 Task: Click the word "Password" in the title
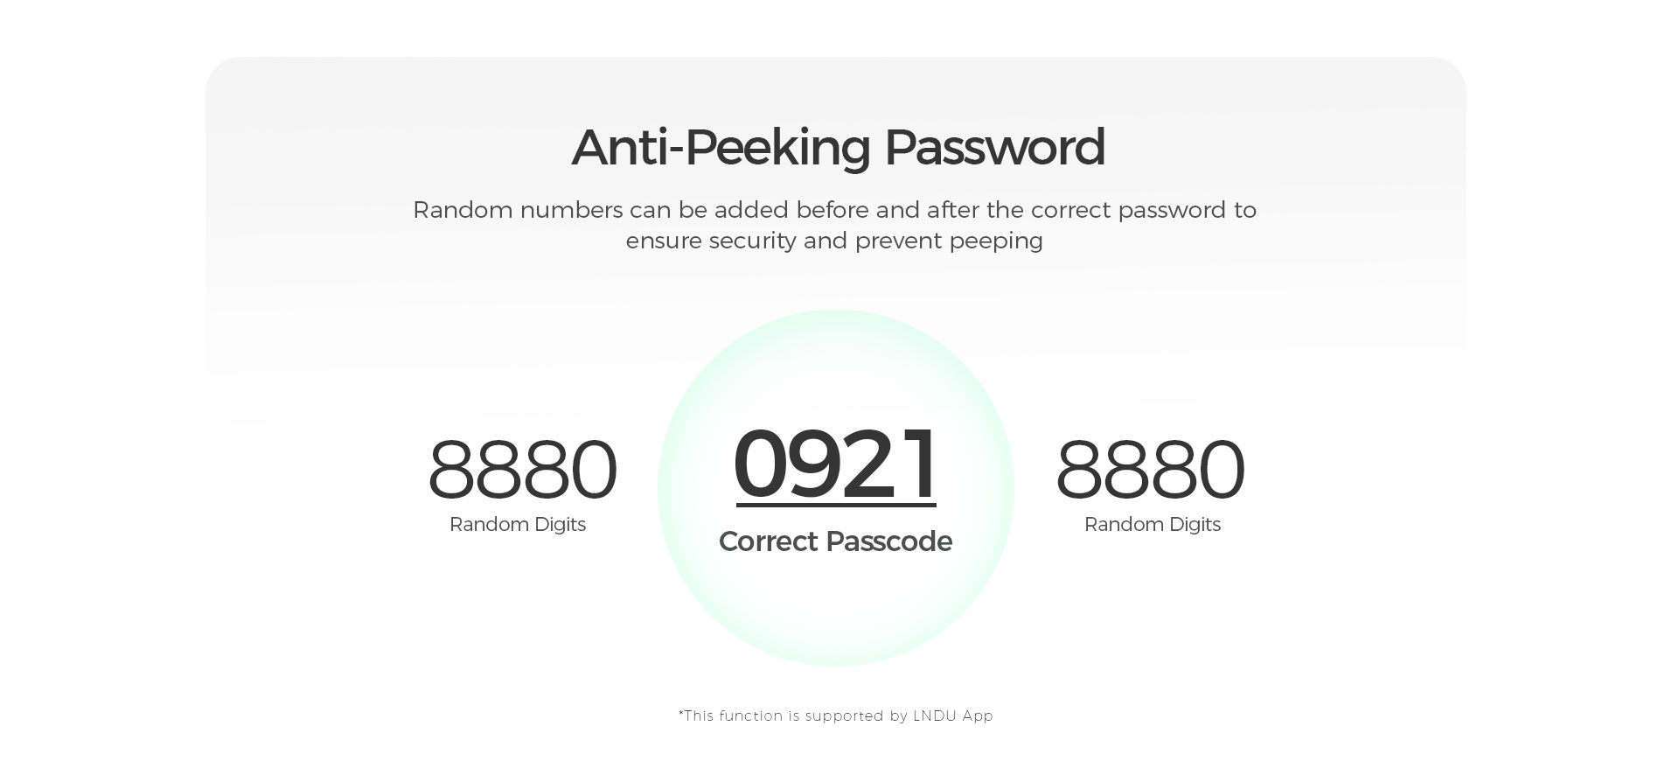point(994,147)
